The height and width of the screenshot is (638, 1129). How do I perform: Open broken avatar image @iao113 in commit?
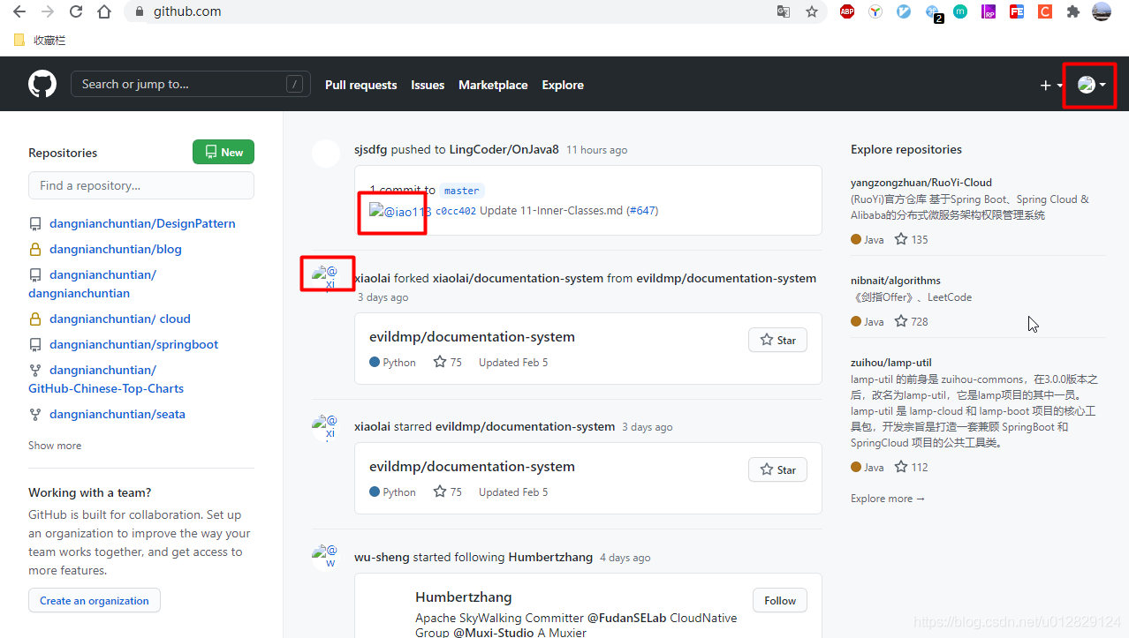tap(400, 212)
